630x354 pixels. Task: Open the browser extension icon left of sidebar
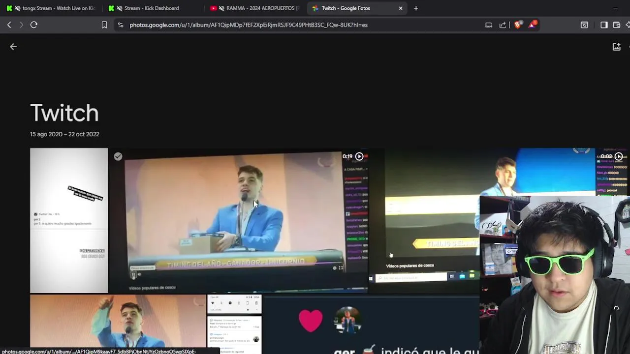pyautogui.click(x=584, y=25)
